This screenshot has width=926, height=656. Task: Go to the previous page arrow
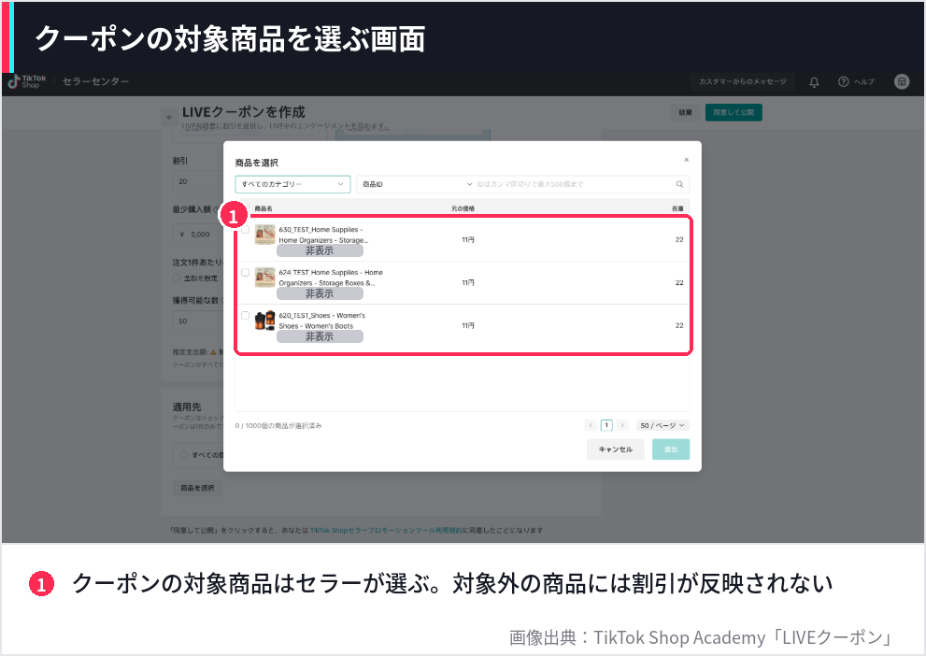tap(591, 425)
